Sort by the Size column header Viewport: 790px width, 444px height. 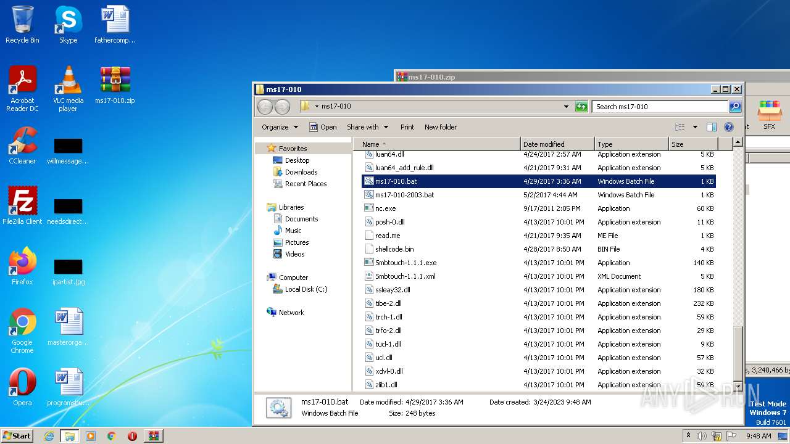tap(694, 144)
